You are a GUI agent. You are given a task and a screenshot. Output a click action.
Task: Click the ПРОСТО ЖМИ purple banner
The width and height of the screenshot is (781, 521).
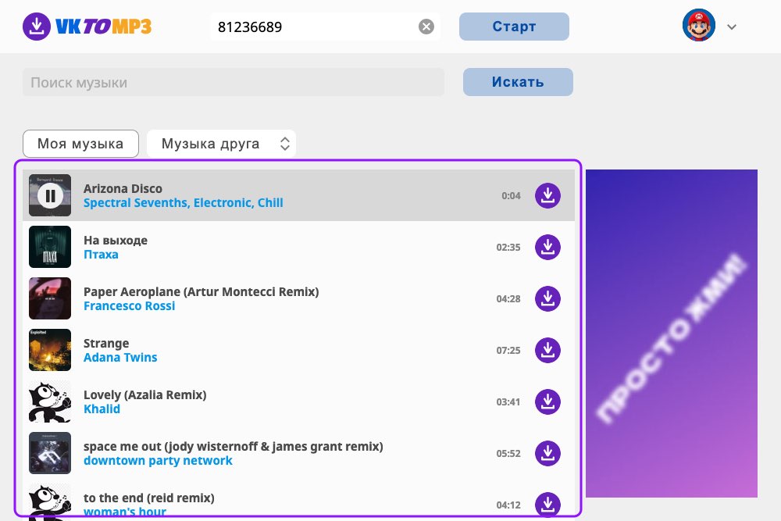672,334
